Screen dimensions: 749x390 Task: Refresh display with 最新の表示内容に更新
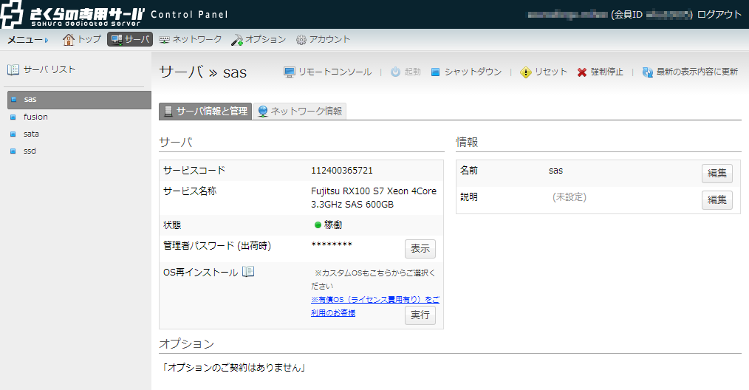click(x=690, y=72)
